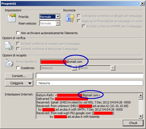
Task: Click the Invia risposte a field
Action: click(x=92, y=62)
